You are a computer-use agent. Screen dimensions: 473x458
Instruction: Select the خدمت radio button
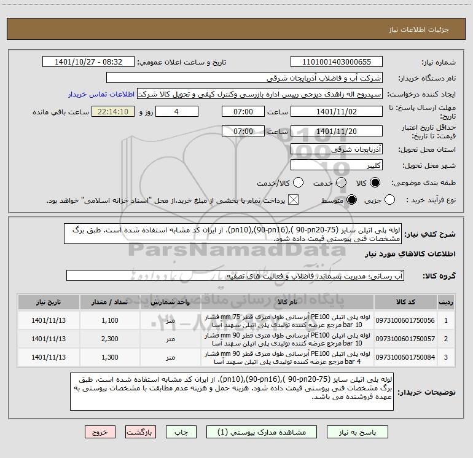pyautogui.click(x=341, y=183)
